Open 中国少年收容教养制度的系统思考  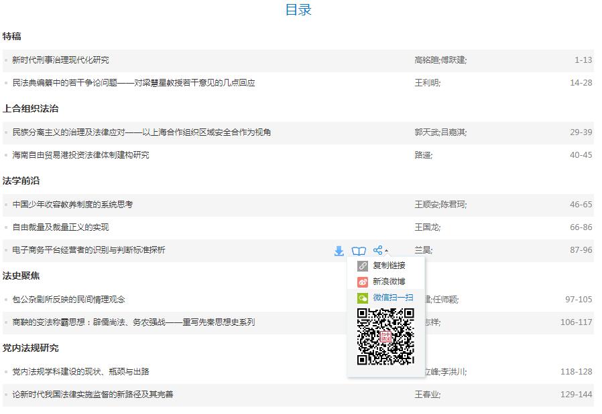72,205
